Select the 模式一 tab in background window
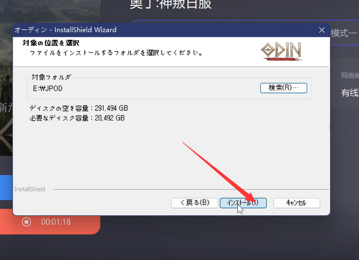Image resolution: width=359 pixels, height=260 pixels. click(x=344, y=34)
